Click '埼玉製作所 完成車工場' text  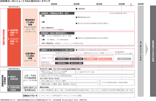[62, 53]
